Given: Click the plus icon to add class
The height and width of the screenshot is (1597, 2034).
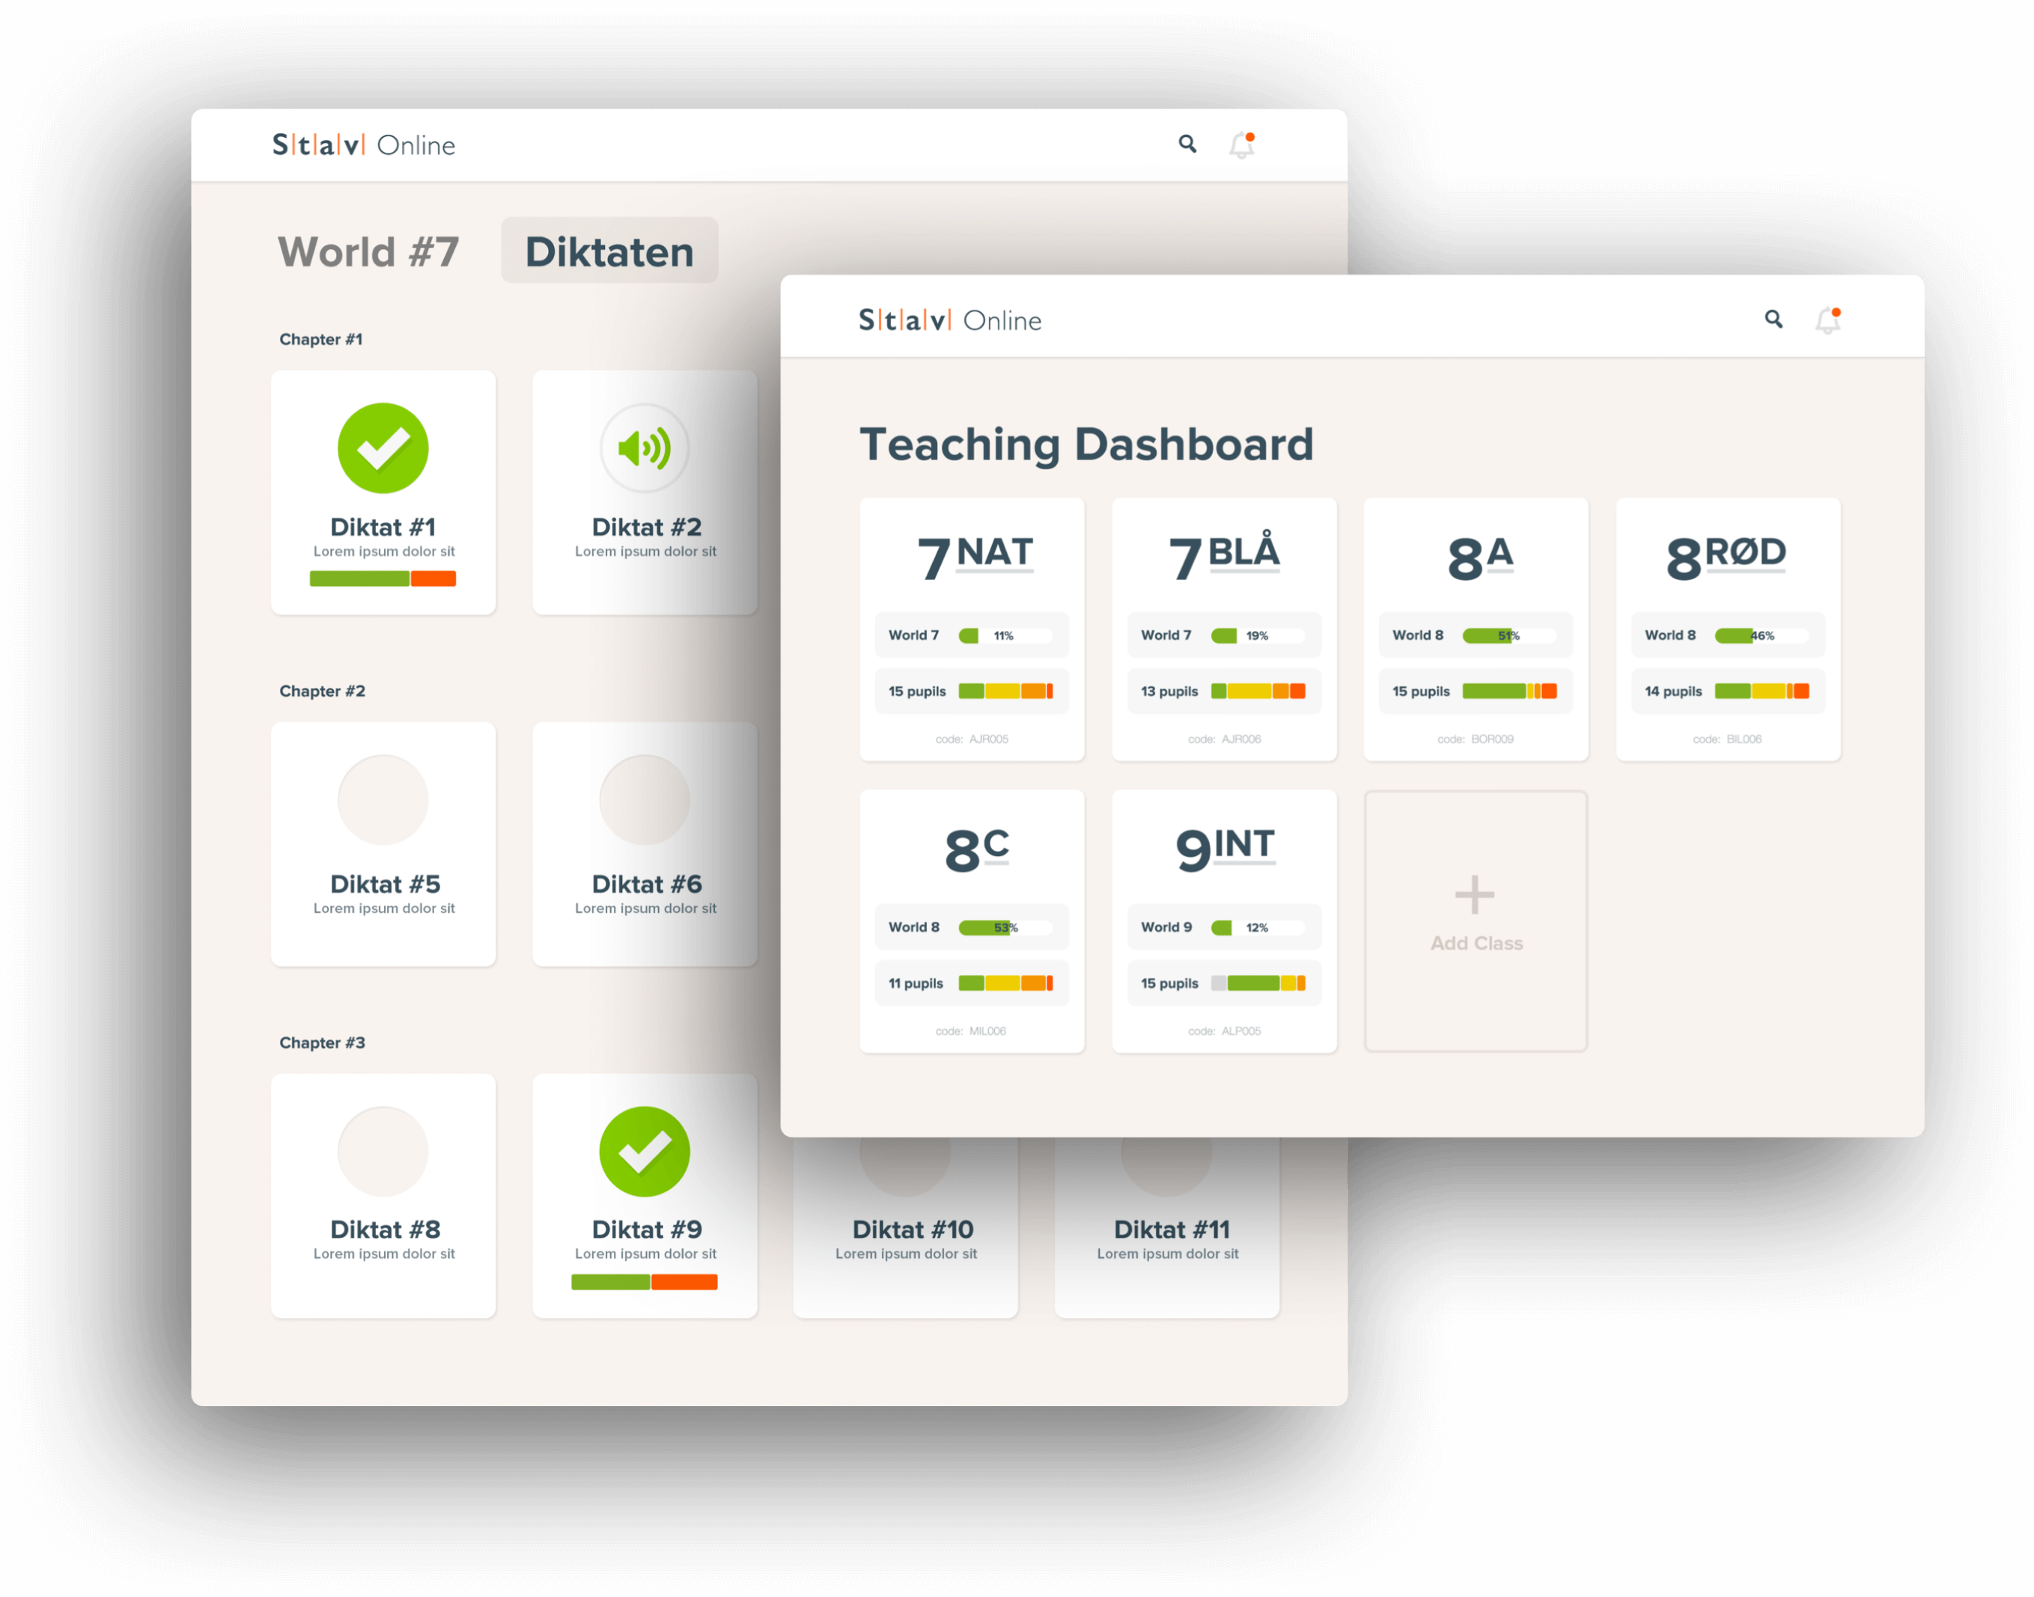Looking at the screenshot, I should [x=1475, y=895].
